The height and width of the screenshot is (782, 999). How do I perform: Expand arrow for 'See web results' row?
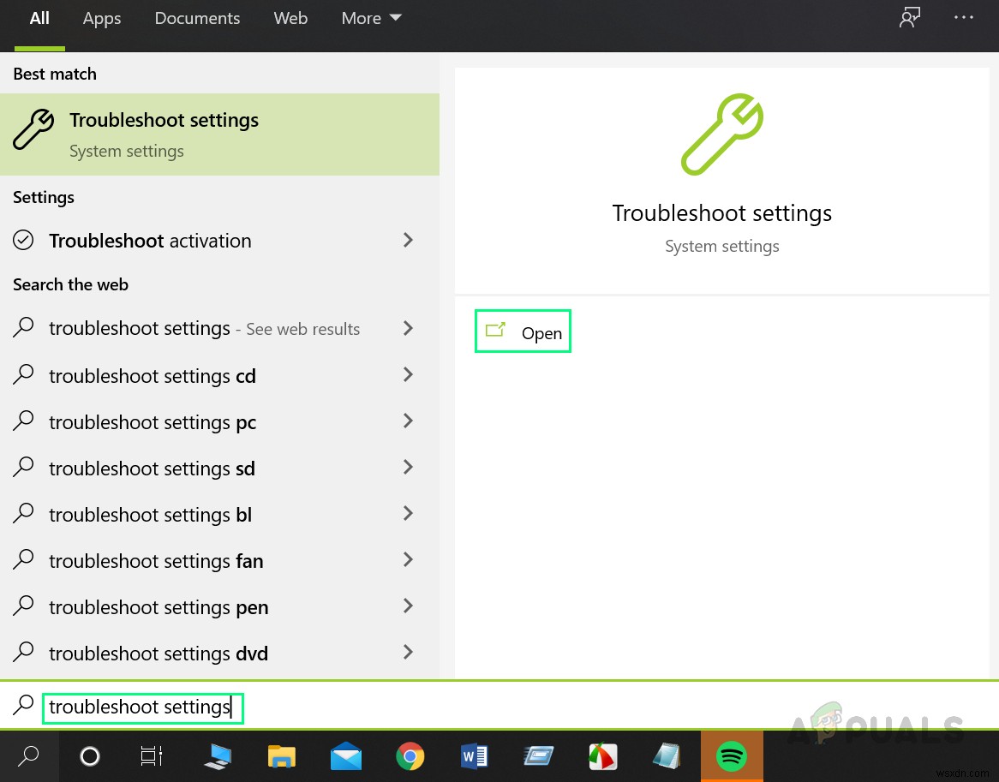coord(409,328)
